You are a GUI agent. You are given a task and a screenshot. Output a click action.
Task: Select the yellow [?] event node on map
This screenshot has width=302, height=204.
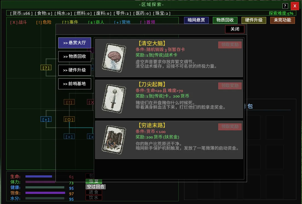(46, 67)
